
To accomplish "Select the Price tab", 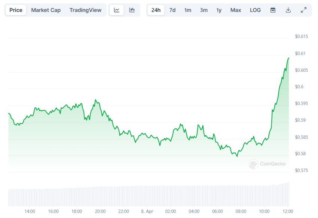I will 16,10.
